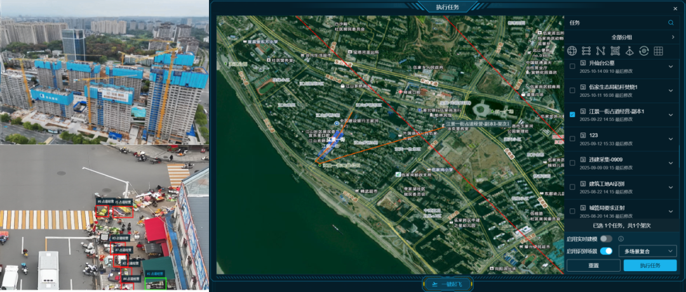Click info icon beside 启用实时建模
The width and height of the screenshot is (686, 292).
point(621,239)
